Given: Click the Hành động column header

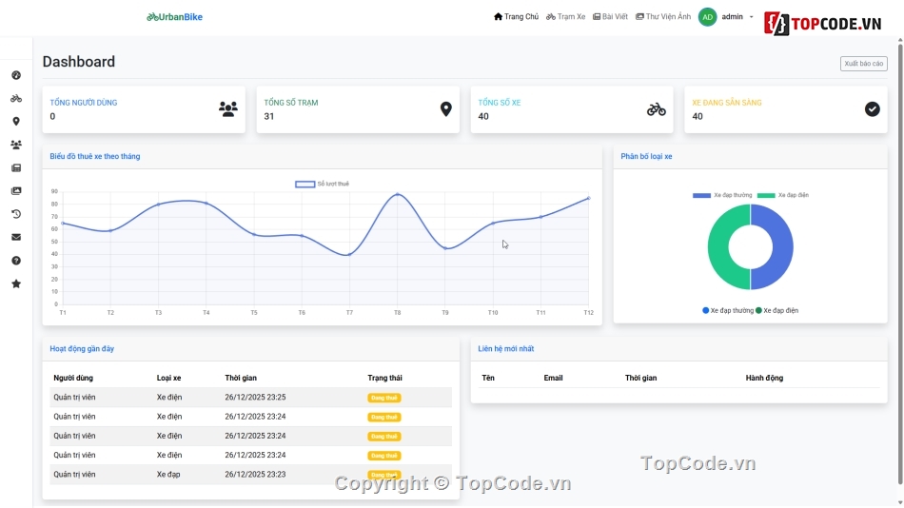Looking at the screenshot, I should click(764, 379).
